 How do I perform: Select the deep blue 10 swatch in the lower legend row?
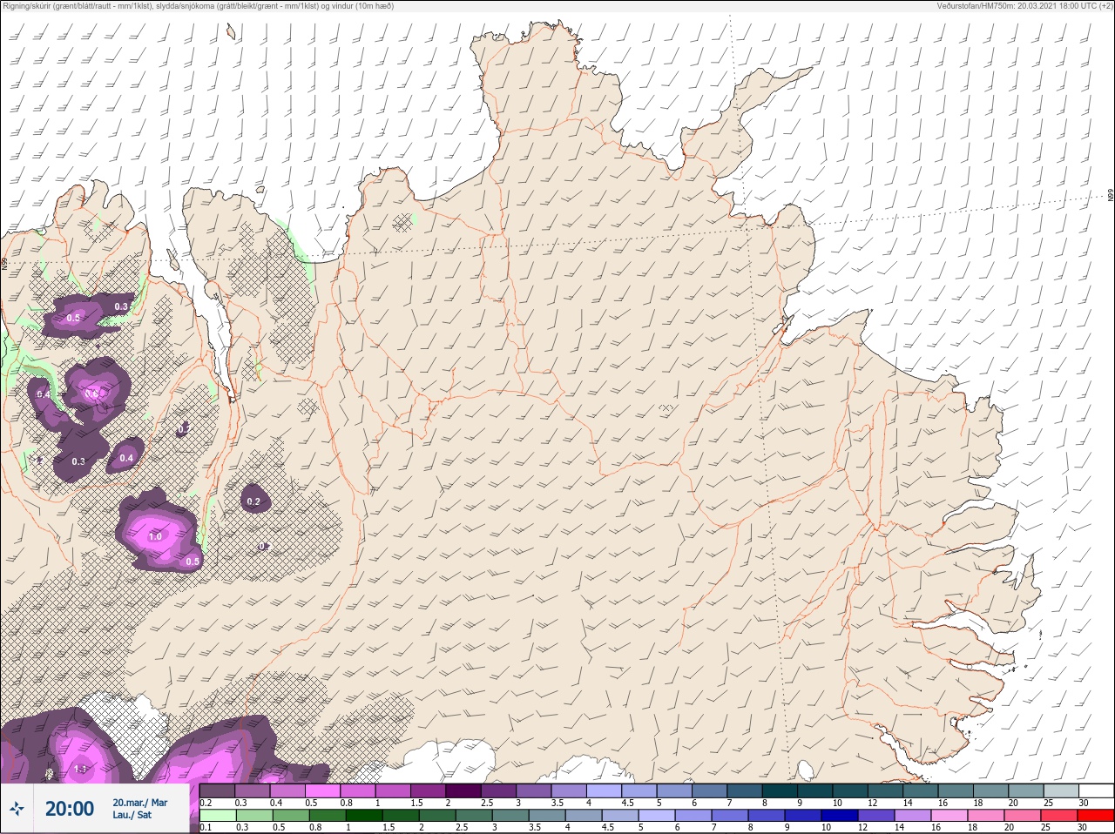coord(841,816)
